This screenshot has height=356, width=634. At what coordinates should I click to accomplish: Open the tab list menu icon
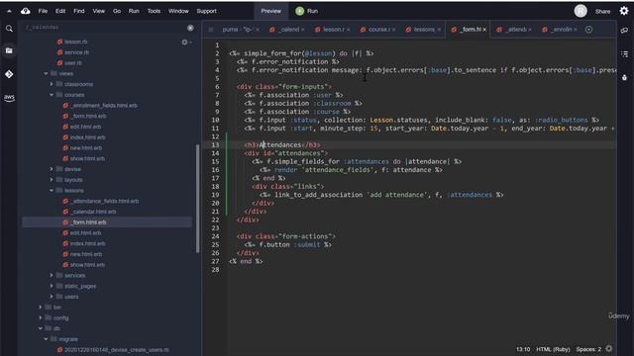click(211, 30)
